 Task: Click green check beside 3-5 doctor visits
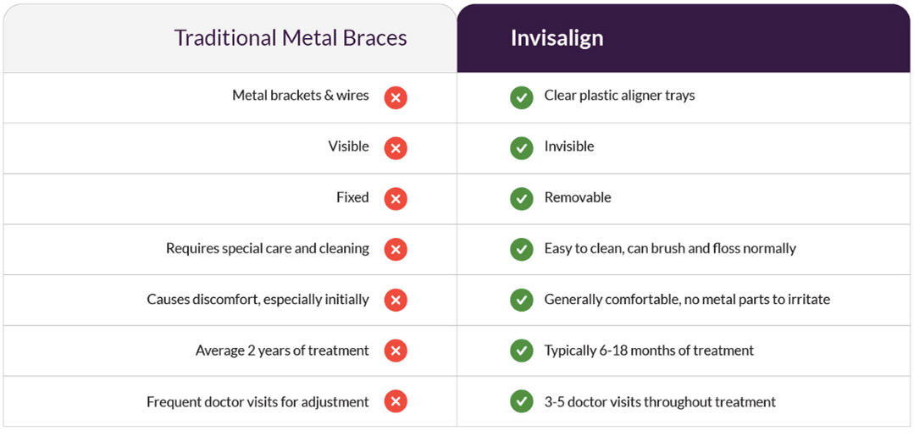(x=521, y=401)
